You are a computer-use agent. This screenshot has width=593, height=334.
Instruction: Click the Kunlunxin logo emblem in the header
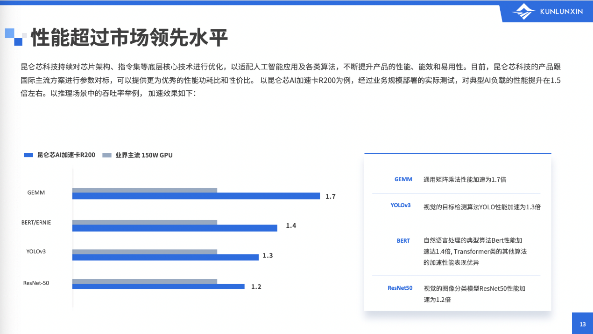coord(524,12)
